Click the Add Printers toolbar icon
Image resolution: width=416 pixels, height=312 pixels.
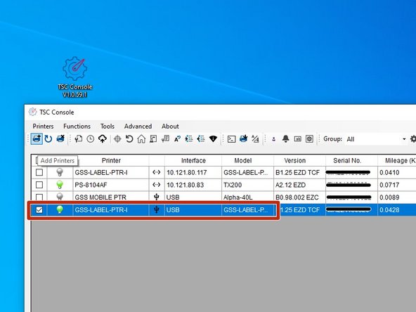[x=37, y=138]
